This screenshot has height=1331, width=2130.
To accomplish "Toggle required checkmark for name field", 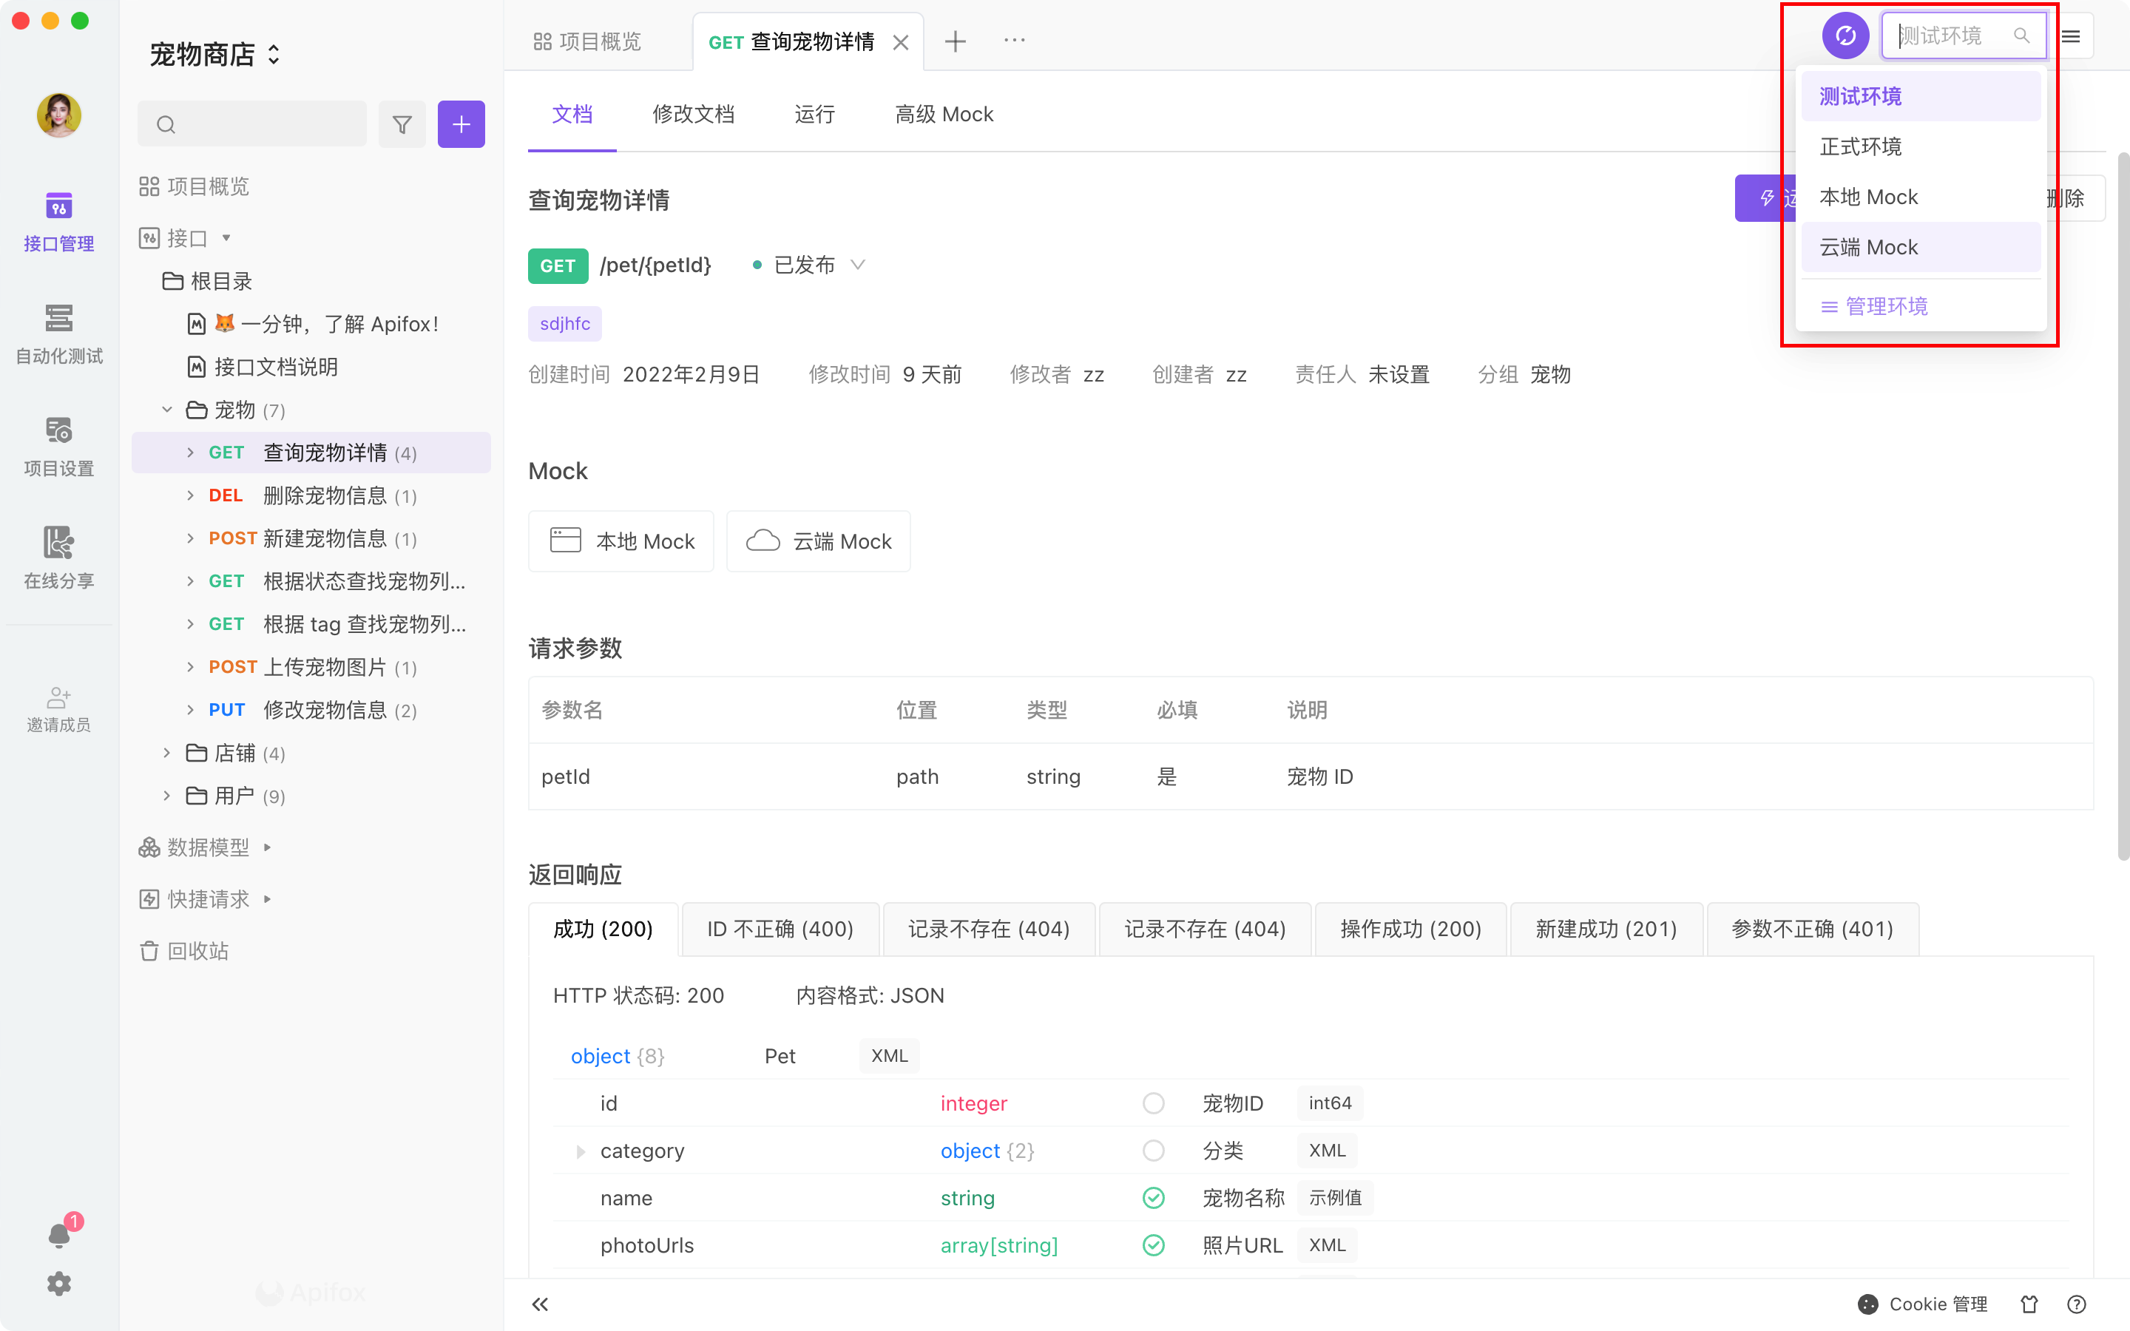I will (1153, 1198).
